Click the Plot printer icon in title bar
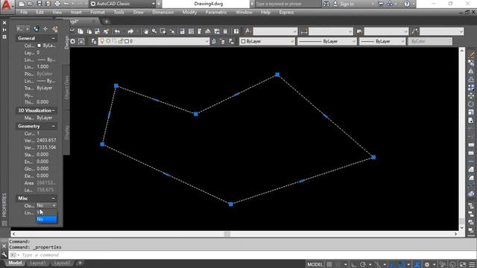 pyautogui.click(x=57, y=4)
